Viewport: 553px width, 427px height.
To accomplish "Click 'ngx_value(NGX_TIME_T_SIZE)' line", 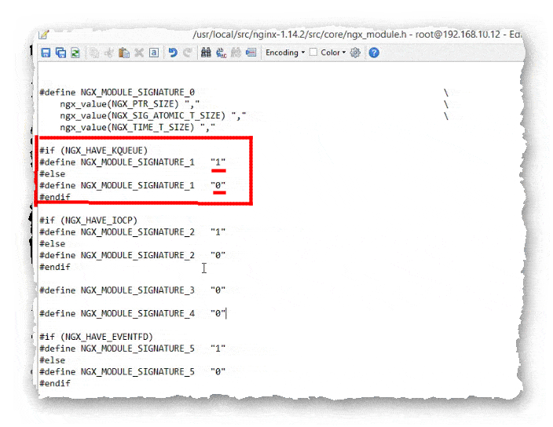I will point(137,127).
